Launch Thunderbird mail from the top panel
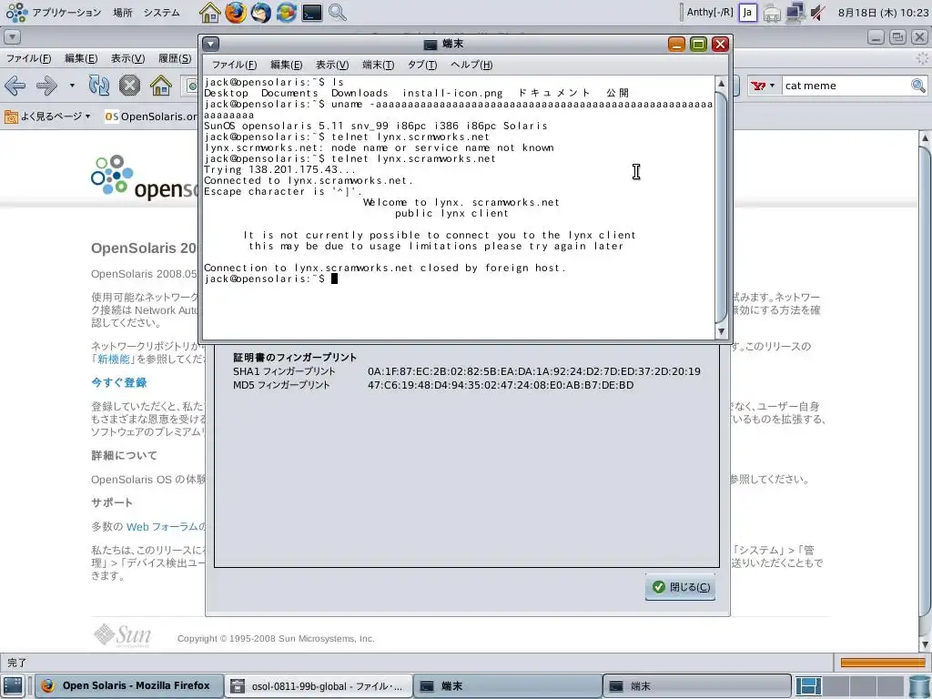This screenshot has width=932, height=699. coord(260,13)
